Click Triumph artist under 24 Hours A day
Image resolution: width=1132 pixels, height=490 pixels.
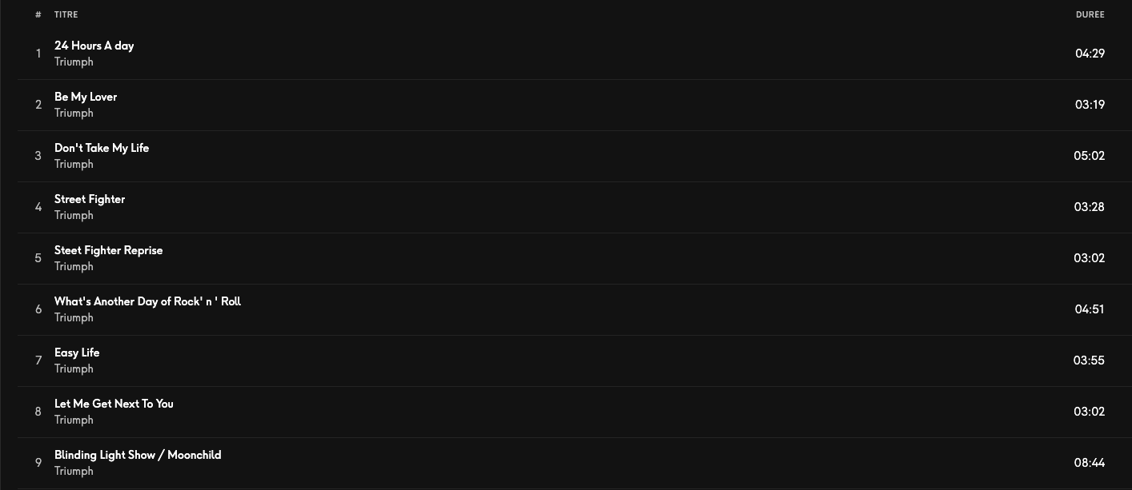pyautogui.click(x=74, y=62)
